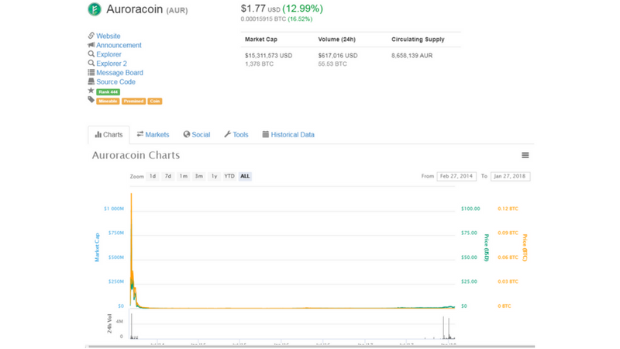Open the Announcement link
Viewport: 620px width, 349px height.
(119, 45)
